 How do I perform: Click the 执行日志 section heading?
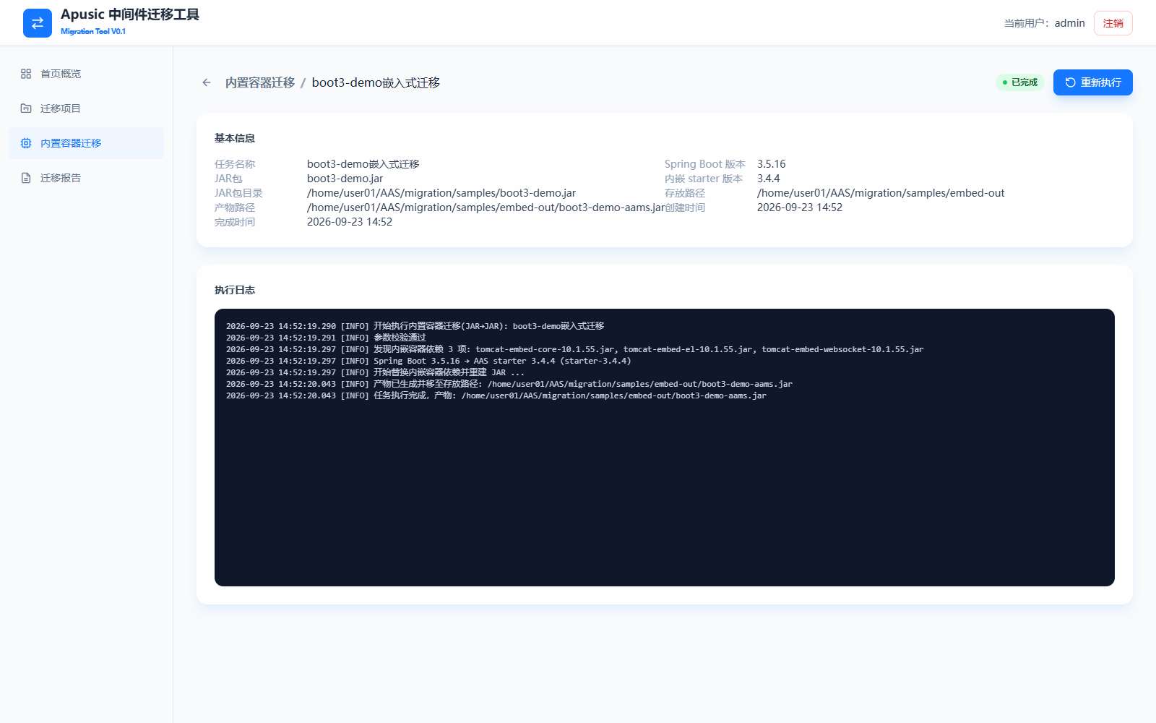[x=235, y=290]
